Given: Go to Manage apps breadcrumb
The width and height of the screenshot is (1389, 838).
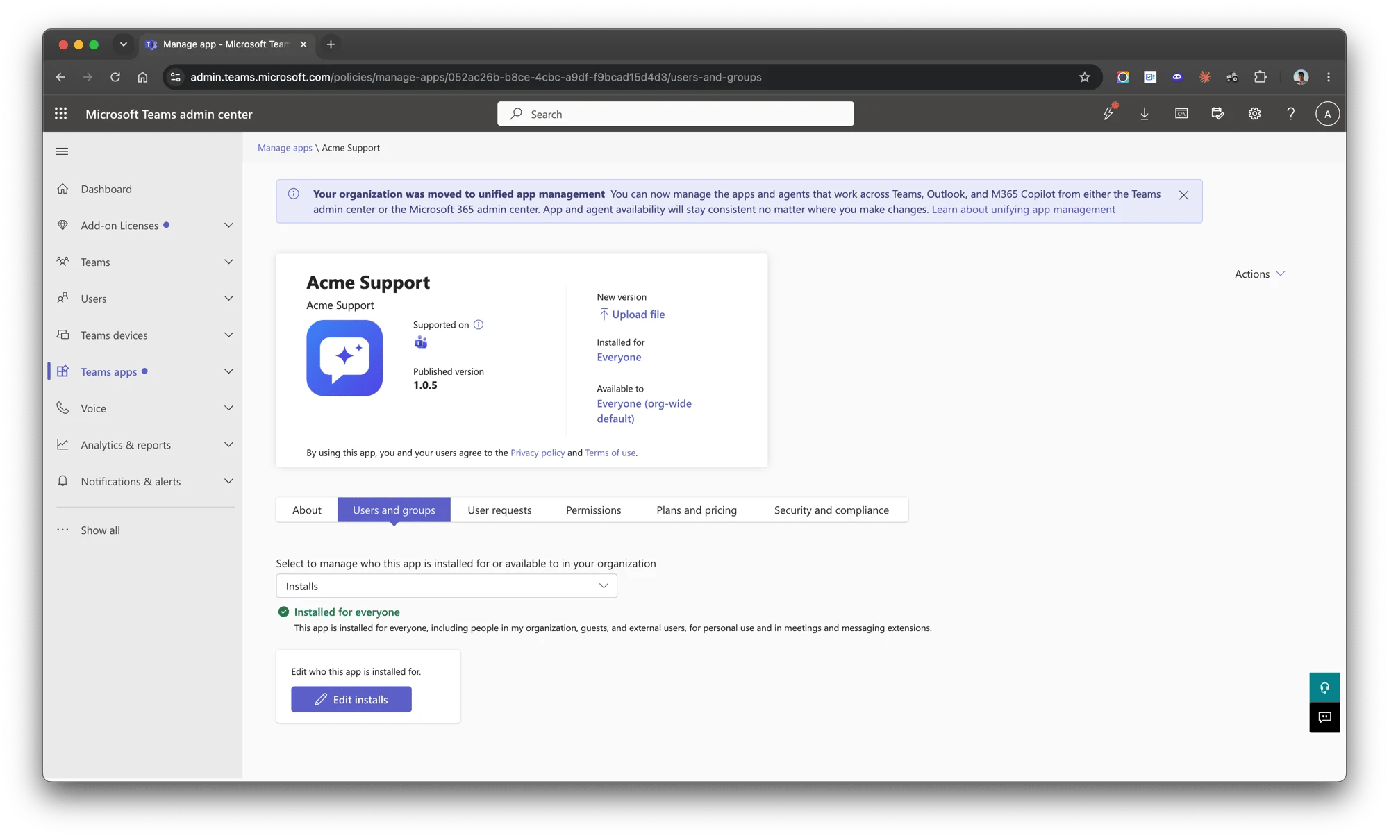Looking at the screenshot, I should tap(285, 148).
